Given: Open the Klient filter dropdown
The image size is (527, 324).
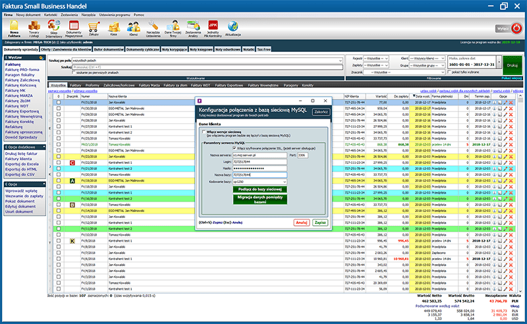Looking at the screenshot, I should click(427, 59).
